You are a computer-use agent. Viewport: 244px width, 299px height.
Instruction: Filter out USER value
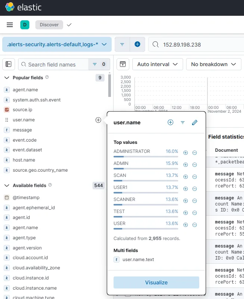pos(194,225)
